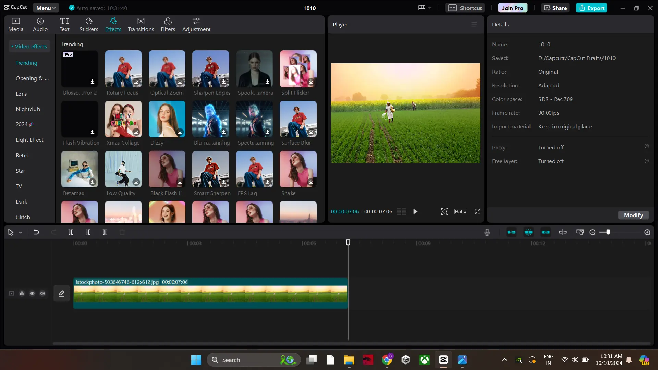The image size is (658, 370).
Task: Toggle auto snapping
Action: 528,232
